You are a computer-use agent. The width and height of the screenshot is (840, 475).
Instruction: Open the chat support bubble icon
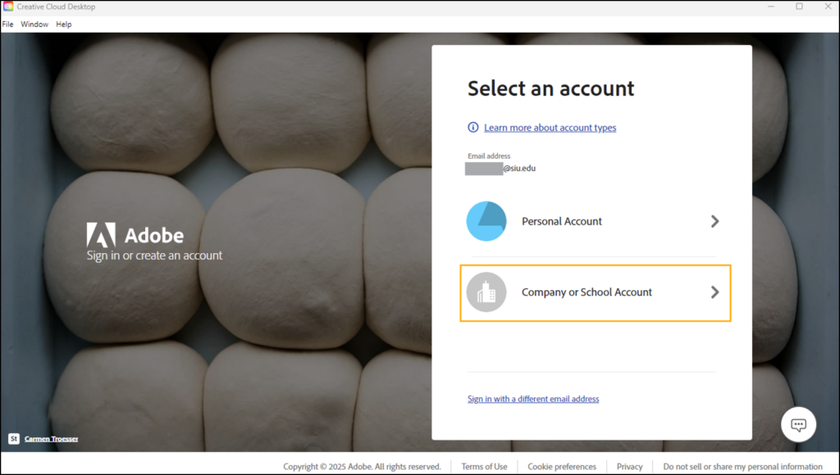[798, 424]
